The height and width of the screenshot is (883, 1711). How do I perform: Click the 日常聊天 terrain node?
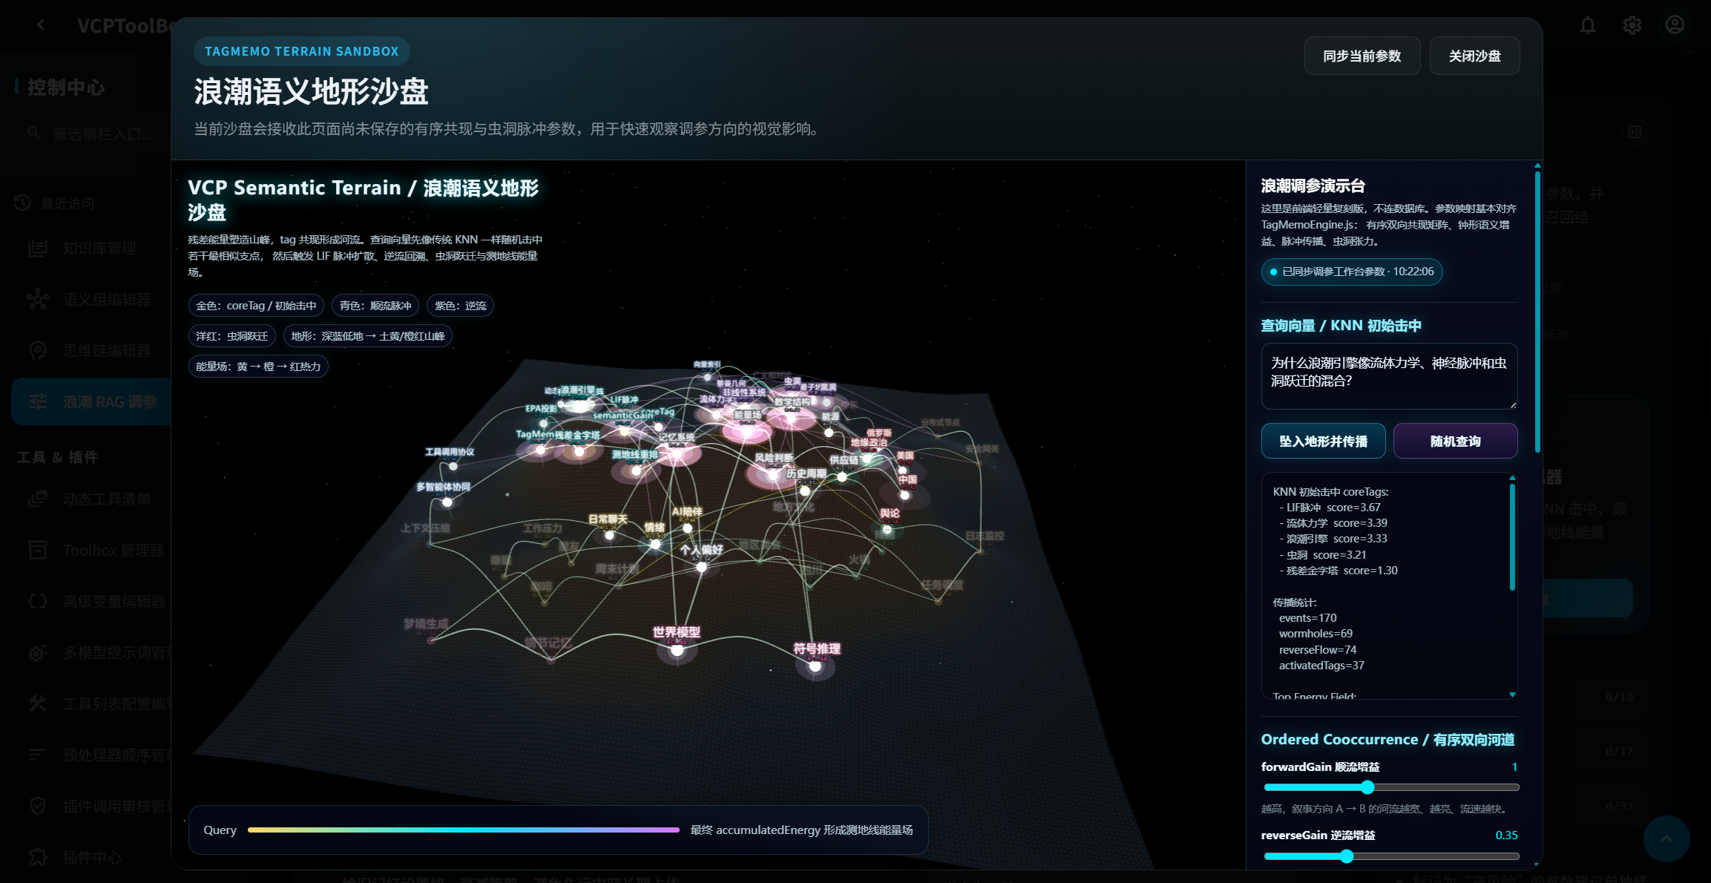pyautogui.click(x=608, y=534)
